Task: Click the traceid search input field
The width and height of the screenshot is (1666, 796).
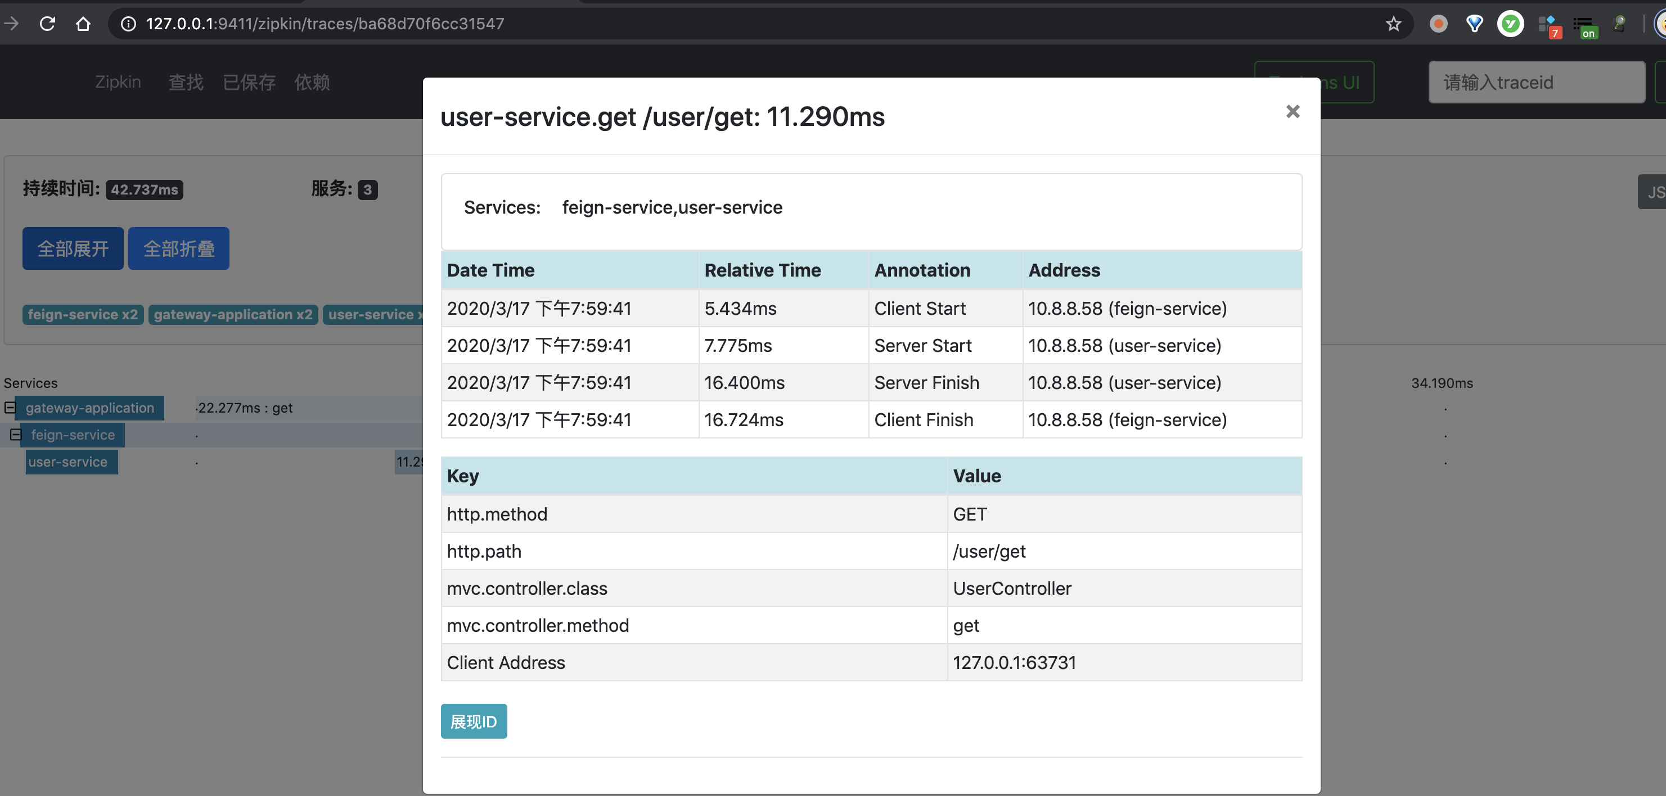Action: click(1536, 82)
